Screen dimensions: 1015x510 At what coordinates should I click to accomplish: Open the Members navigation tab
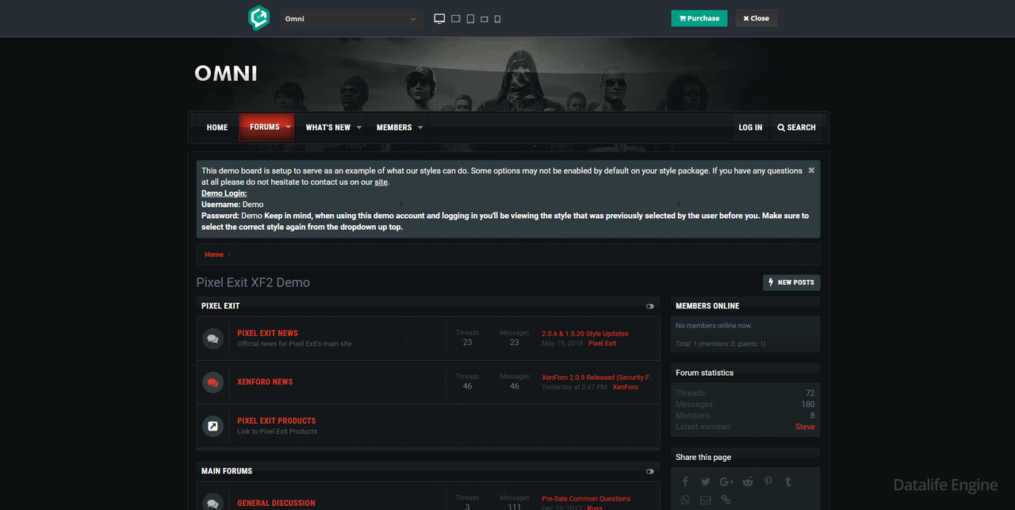tap(394, 128)
